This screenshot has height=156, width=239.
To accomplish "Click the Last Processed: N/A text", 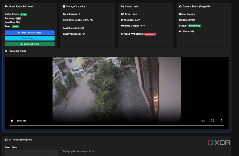I will click(74, 34).
